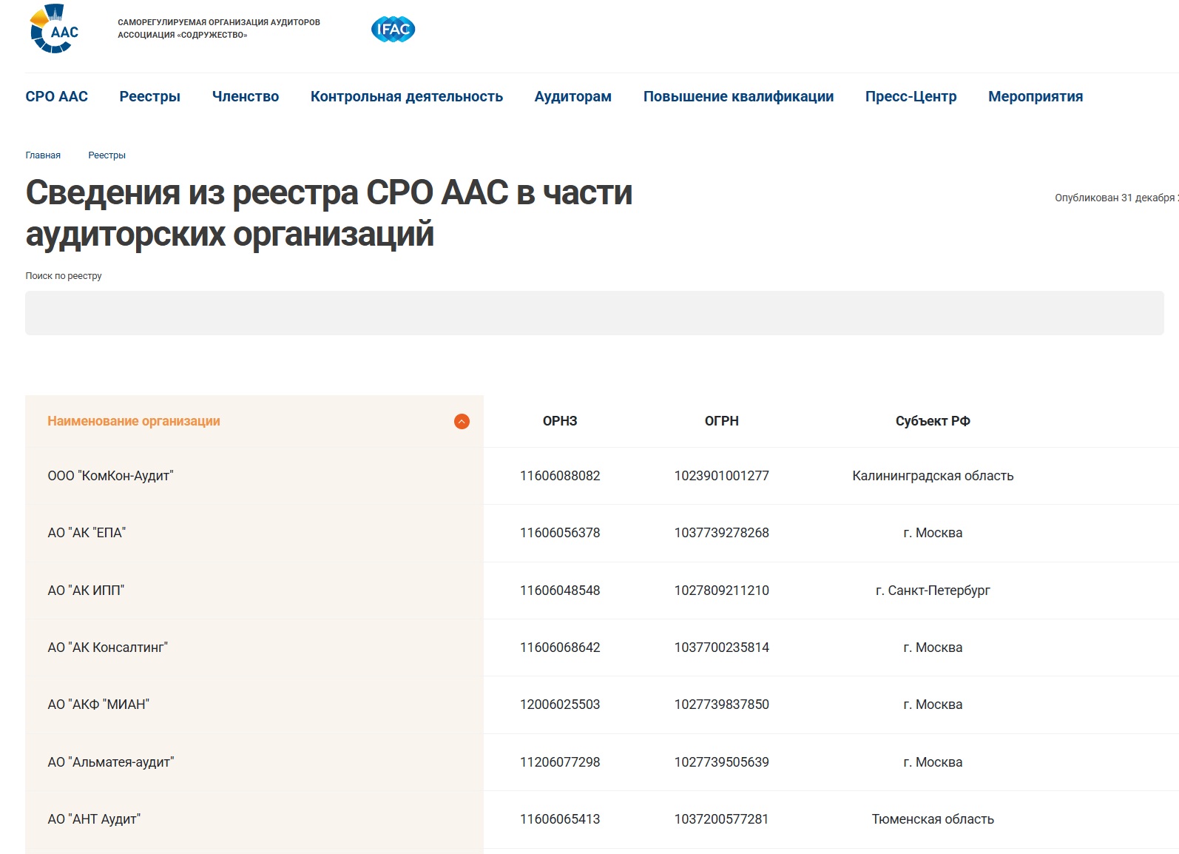Open organization АО "АК ИПП"

(x=86, y=591)
